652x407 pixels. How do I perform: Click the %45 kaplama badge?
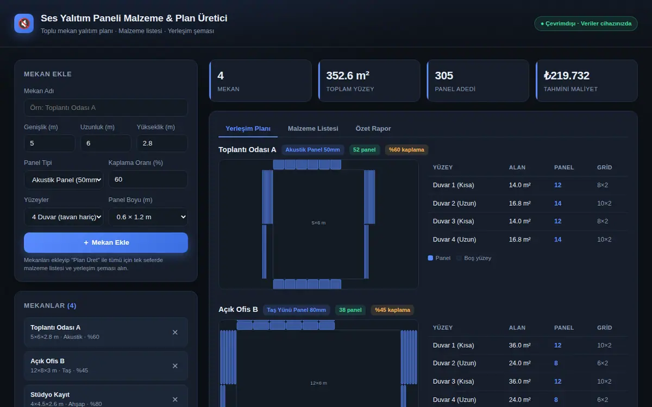pyautogui.click(x=392, y=310)
